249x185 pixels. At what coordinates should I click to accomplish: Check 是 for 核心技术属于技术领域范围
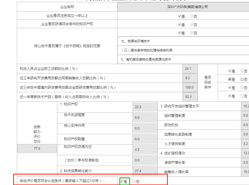pos(180,33)
